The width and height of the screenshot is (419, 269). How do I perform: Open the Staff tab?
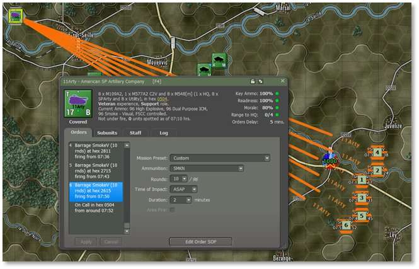135,133
